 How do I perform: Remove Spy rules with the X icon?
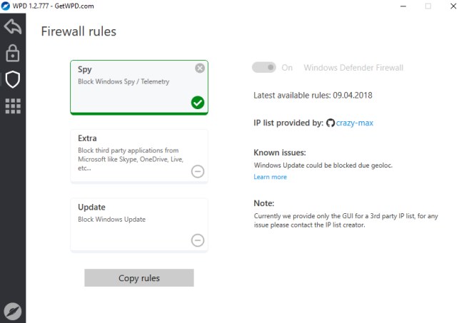click(200, 68)
